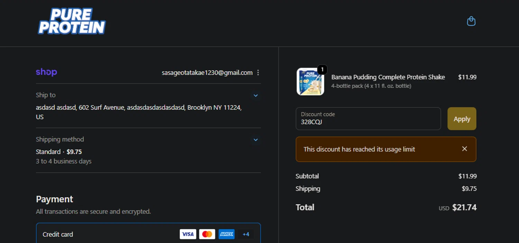
Task: Click the Brooklyn shipping address text
Action: coord(139,112)
